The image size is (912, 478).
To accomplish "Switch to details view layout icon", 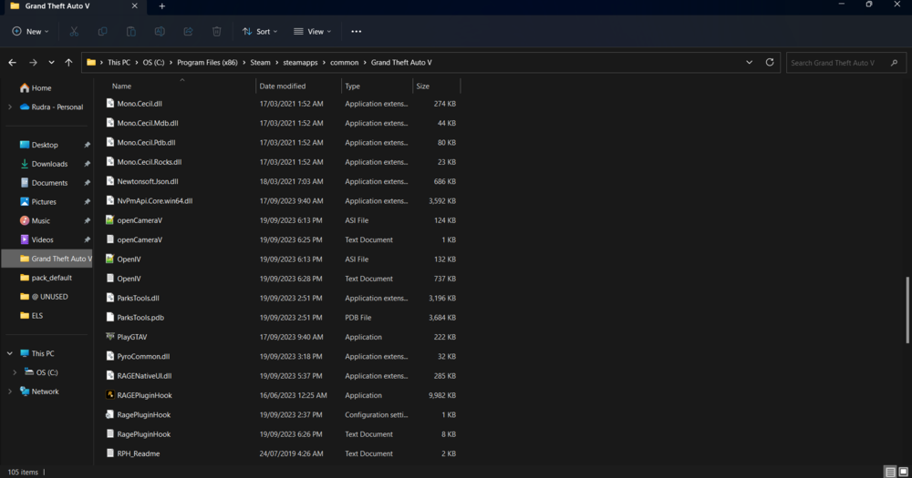I will point(890,472).
